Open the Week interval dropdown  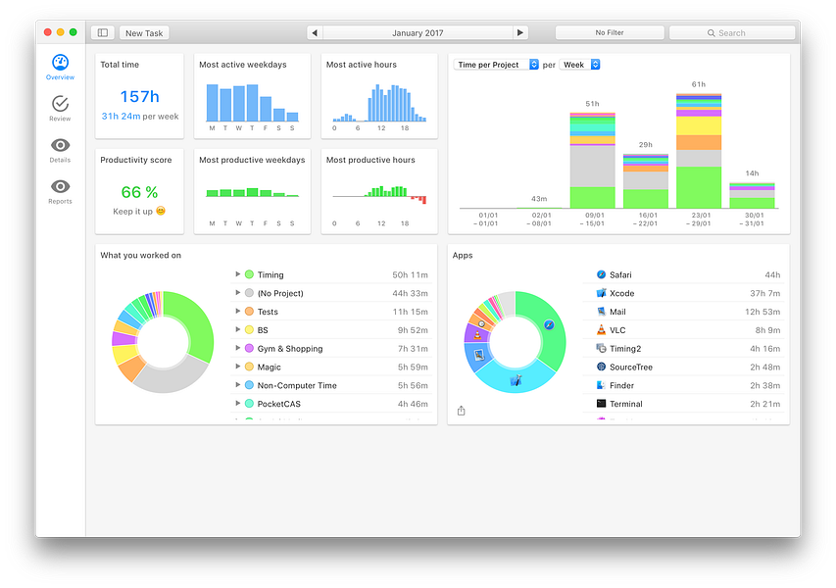[x=579, y=65]
